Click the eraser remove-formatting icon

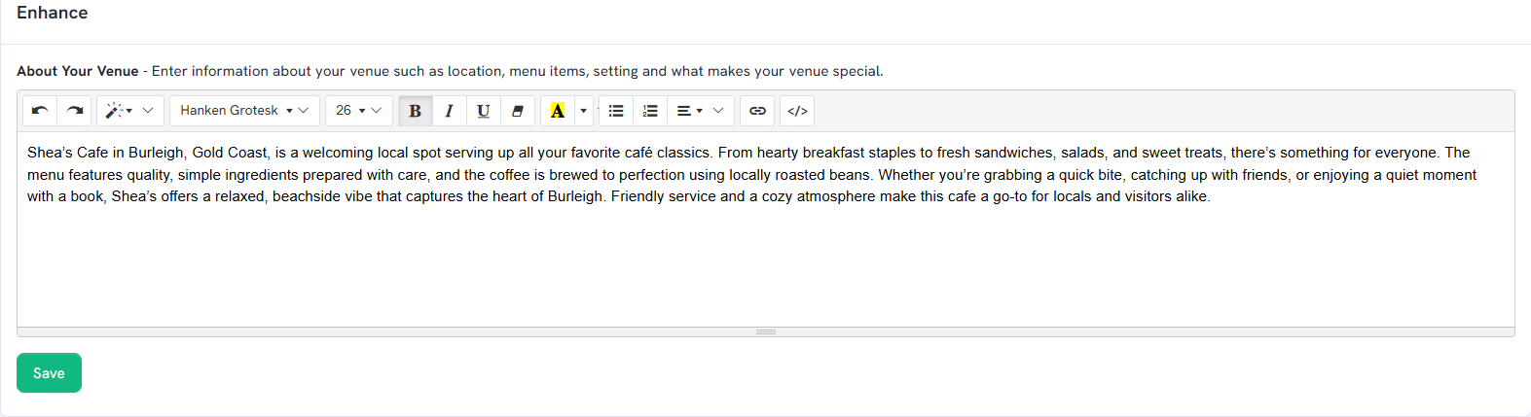[518, 111]
